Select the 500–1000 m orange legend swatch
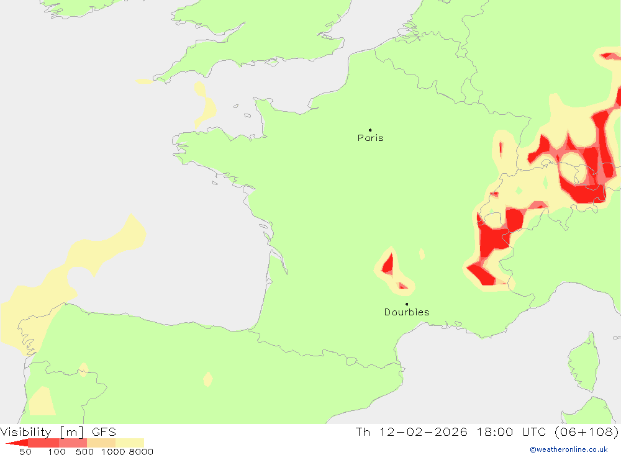 [x=101, y=443]
